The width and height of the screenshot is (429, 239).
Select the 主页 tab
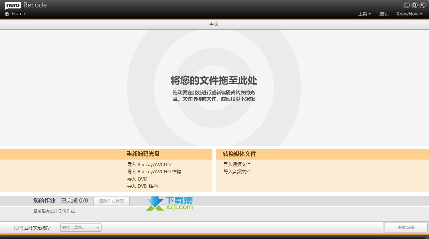point(214,24)
